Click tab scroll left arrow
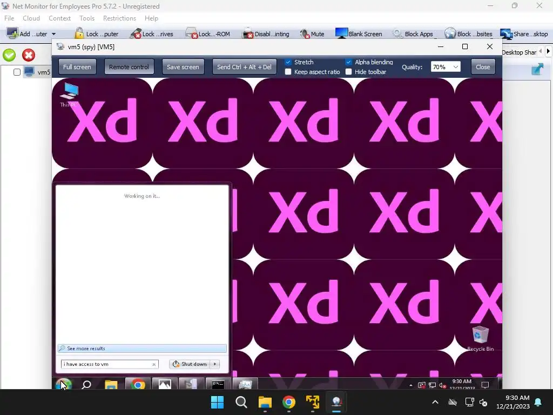The image size is (553, 415). coord(541,51)
